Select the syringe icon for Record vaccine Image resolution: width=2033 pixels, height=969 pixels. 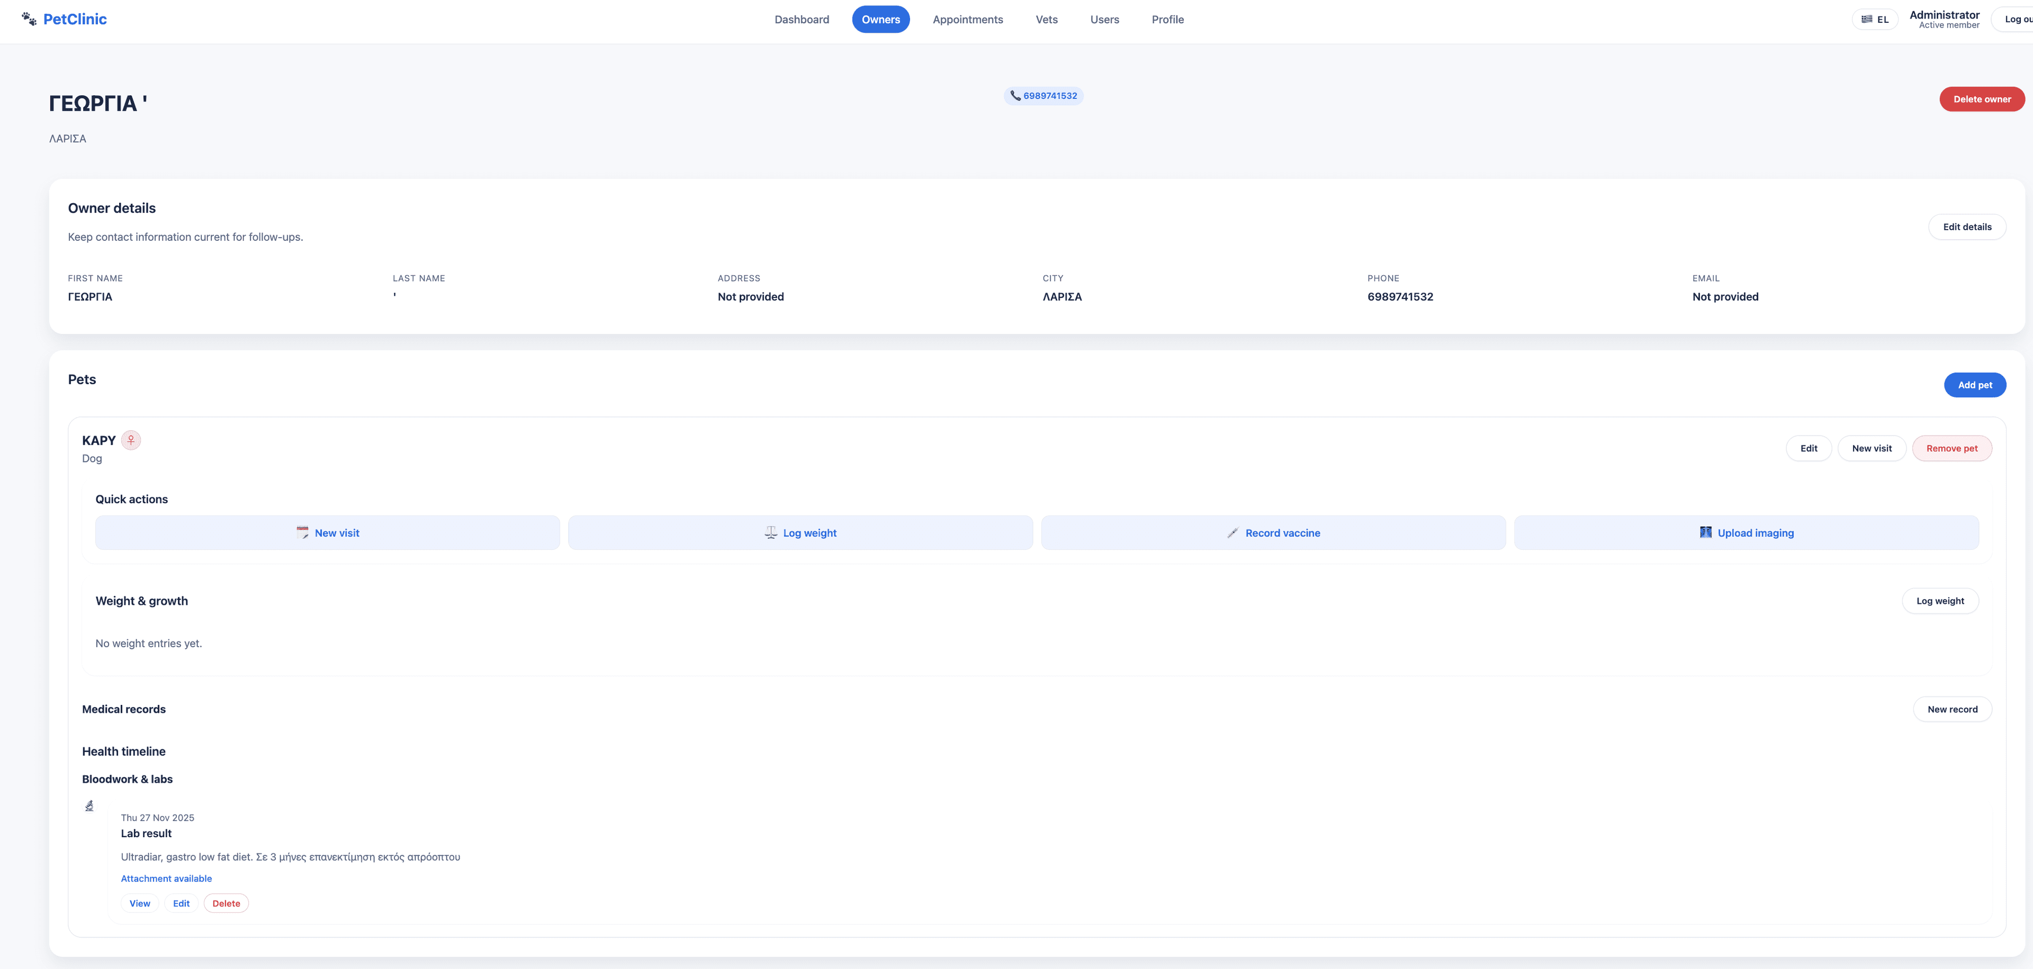(1233, 532)
